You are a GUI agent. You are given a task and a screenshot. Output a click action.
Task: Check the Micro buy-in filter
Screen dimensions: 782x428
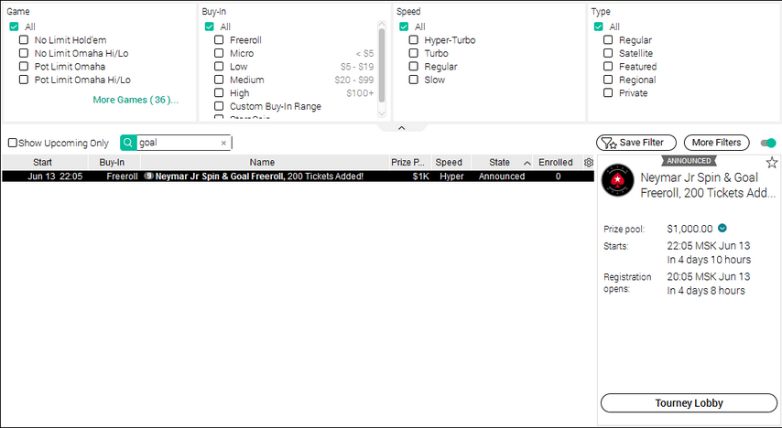[219, 53]
